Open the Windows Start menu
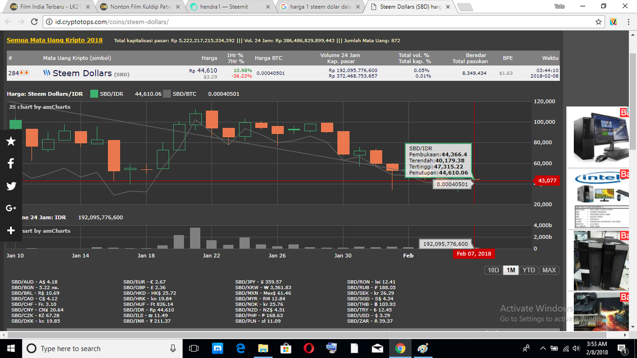 (11, 348)
